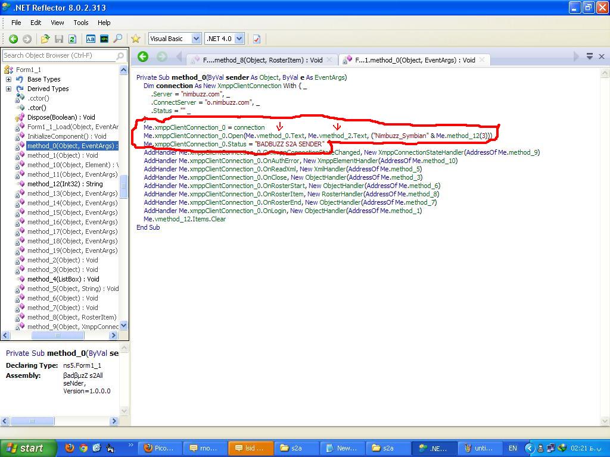Image resolution: width=610 pixels, height=457 pixels.
Task: Select Dispose(Boolean) : Void in the tree
Action: [x=61, y=117]
